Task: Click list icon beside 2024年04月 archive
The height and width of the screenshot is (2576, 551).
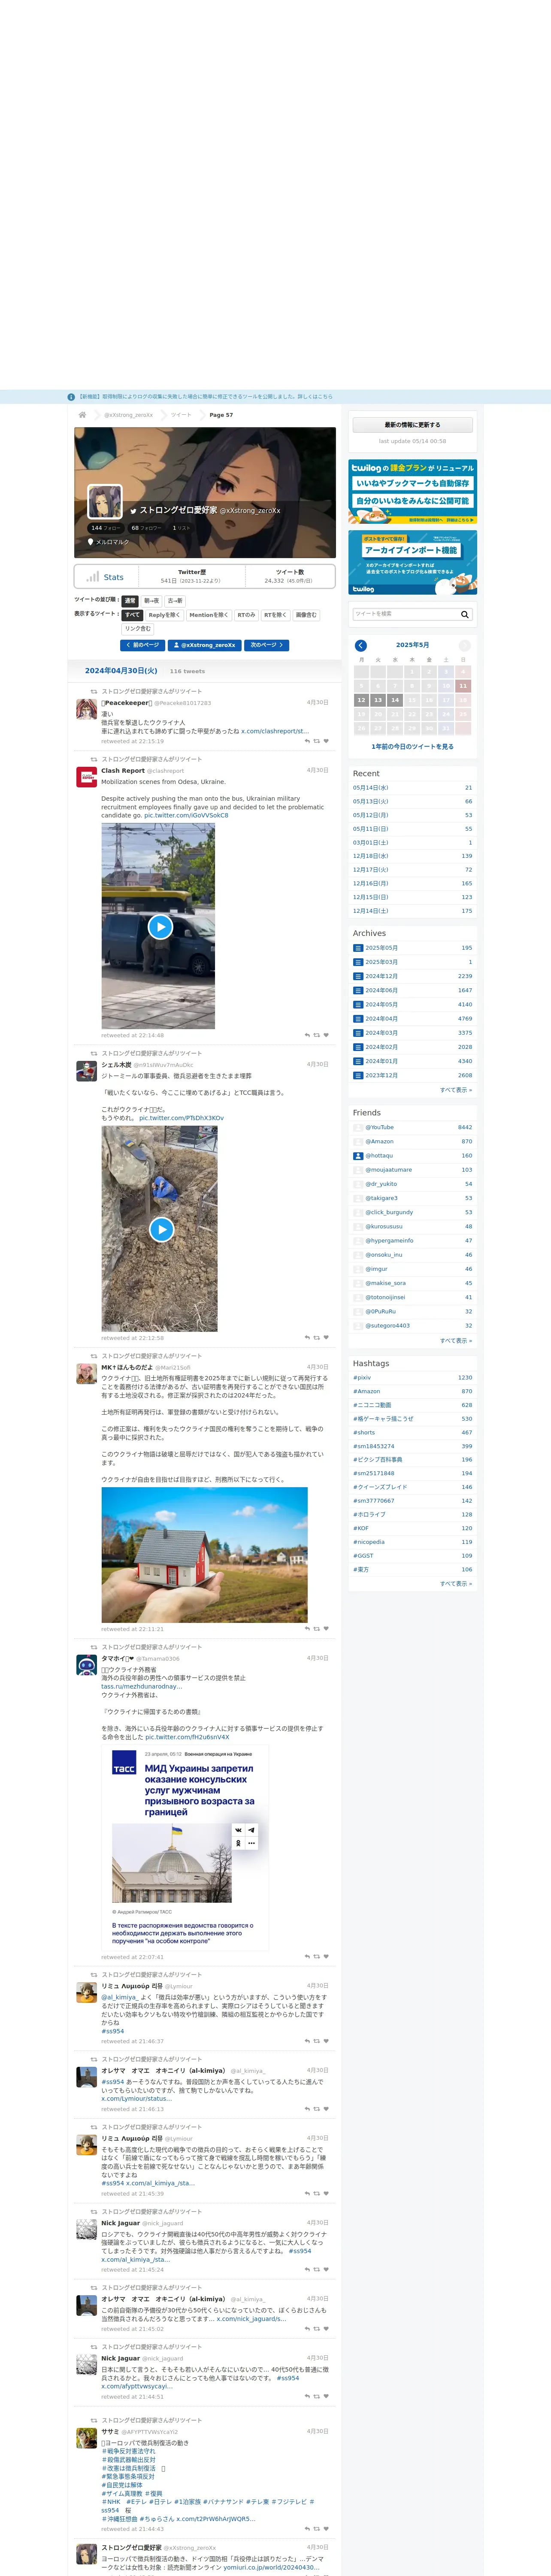Action: tap(358, 1019)
